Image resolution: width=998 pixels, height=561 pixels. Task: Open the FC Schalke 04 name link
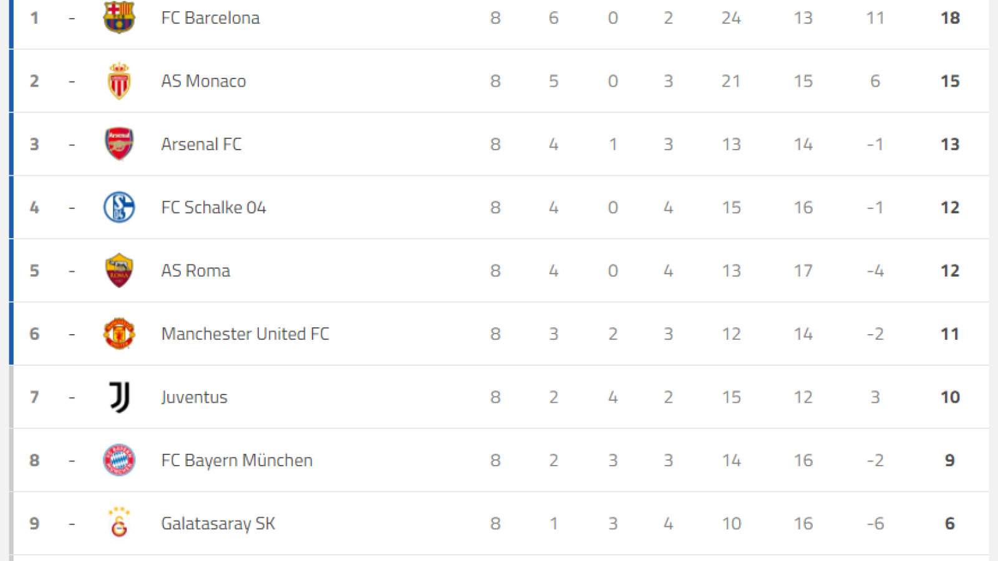coord(213,208)
